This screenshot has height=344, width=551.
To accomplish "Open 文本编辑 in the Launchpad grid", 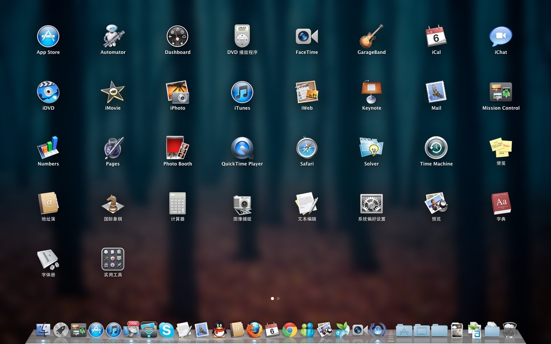I will click(307, 204).
